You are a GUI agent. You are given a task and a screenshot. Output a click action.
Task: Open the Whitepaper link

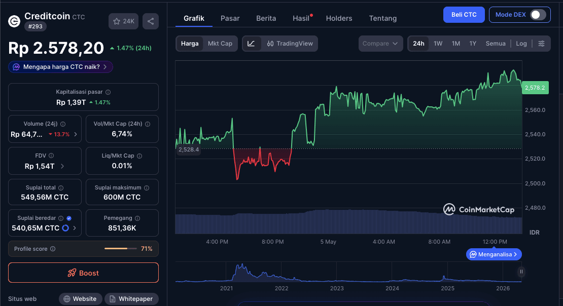131,299
